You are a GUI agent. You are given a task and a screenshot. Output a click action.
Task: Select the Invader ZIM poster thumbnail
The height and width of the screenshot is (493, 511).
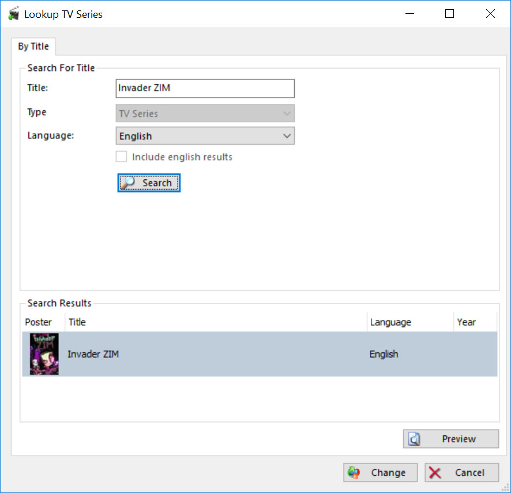pos(44,354)
